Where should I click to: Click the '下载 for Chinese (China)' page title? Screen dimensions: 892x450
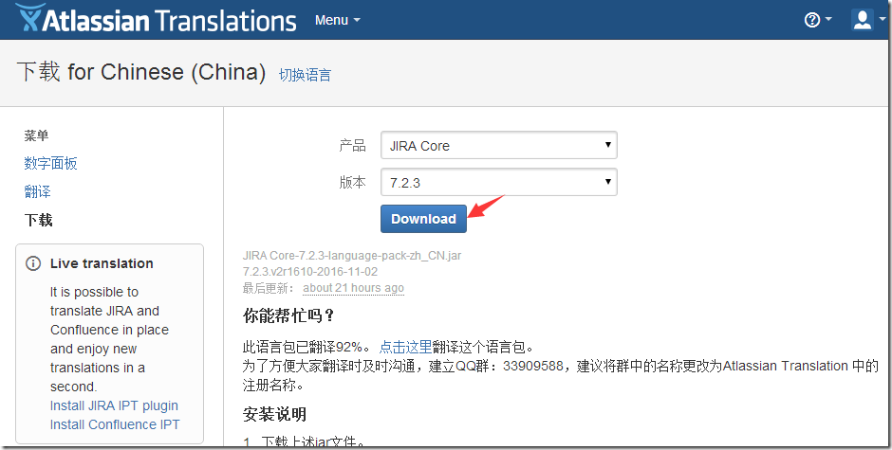(141, 72)
